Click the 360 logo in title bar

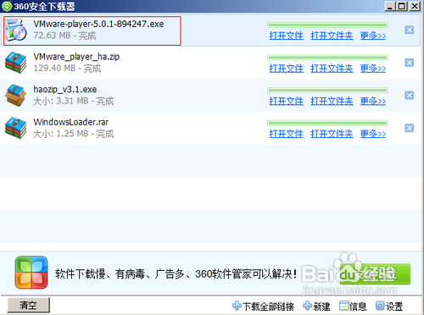[7, 6]
